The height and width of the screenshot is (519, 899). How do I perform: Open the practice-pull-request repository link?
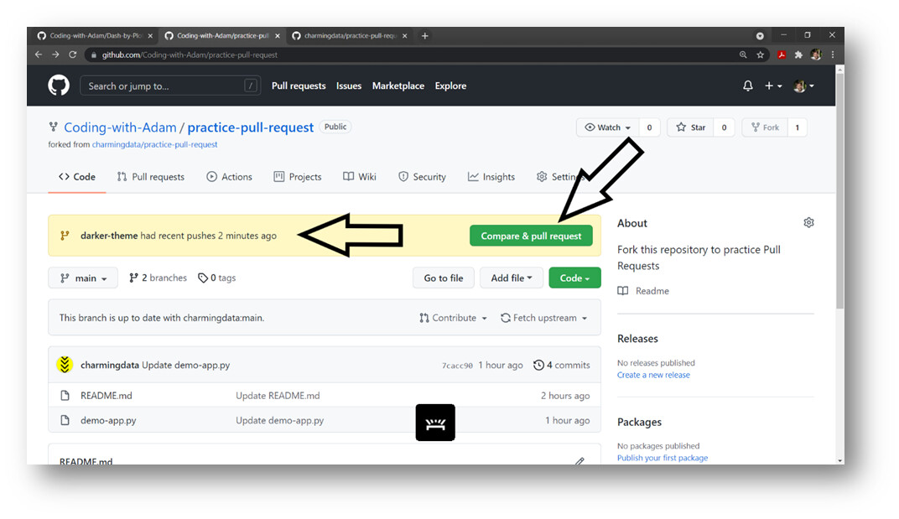click(251, 127)
